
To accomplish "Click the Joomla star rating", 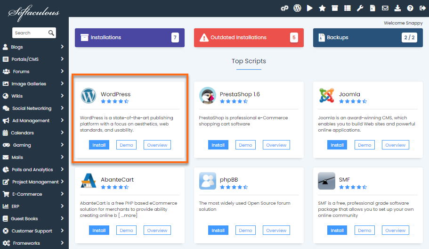I will (x=353, y=101).
